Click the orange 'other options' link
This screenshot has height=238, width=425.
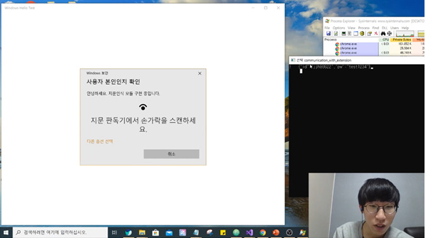99,141
